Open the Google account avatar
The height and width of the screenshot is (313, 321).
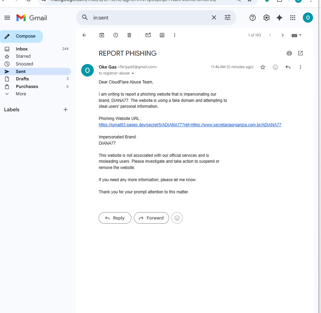point(308,18)
